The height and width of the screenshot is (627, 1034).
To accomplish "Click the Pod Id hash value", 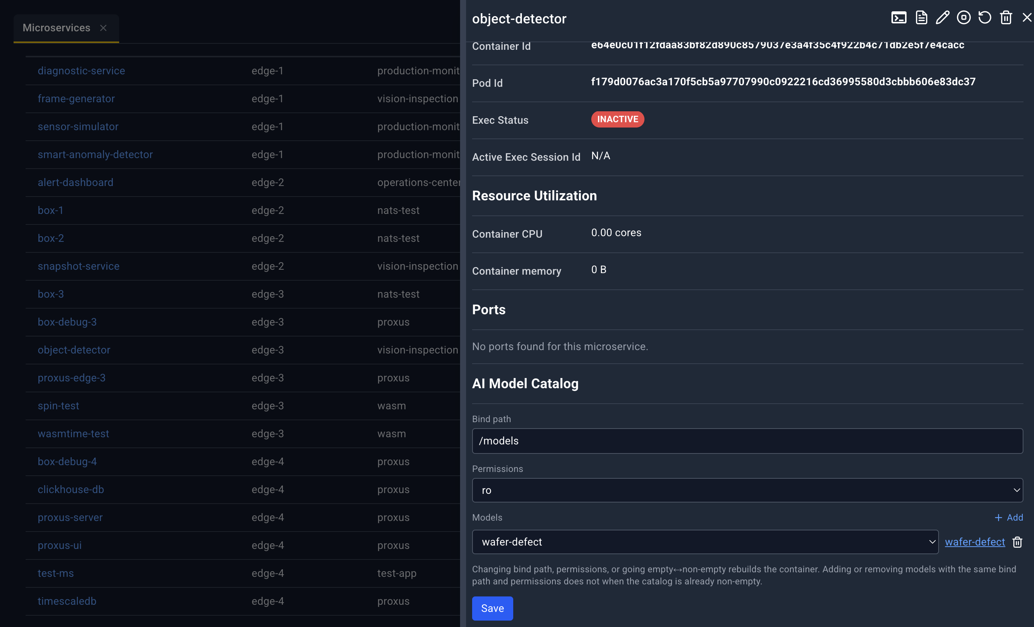I will pyautogui.click(x=783, y=81).
